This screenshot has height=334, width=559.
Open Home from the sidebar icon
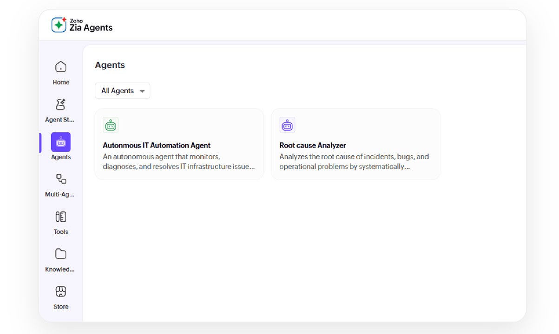(61, 67)
